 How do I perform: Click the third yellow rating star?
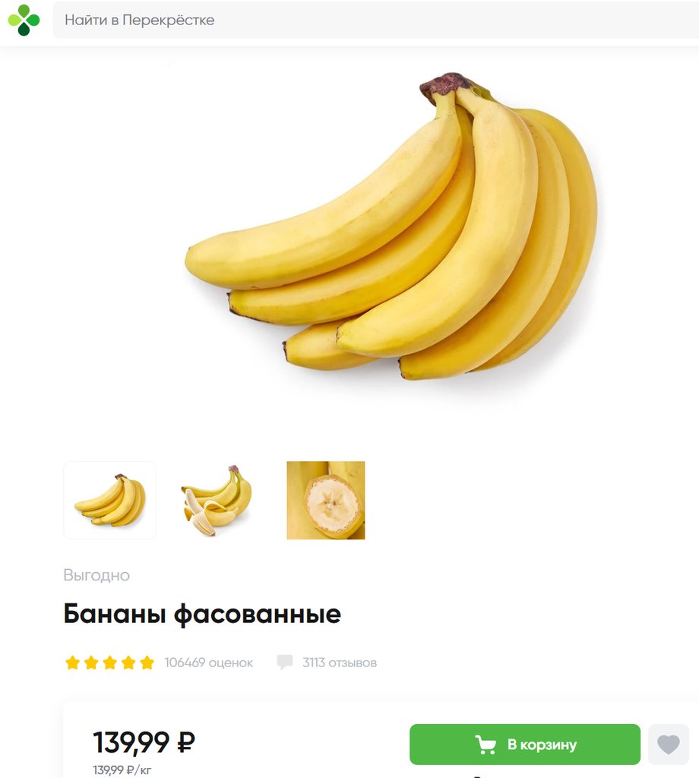click(109, 663)
